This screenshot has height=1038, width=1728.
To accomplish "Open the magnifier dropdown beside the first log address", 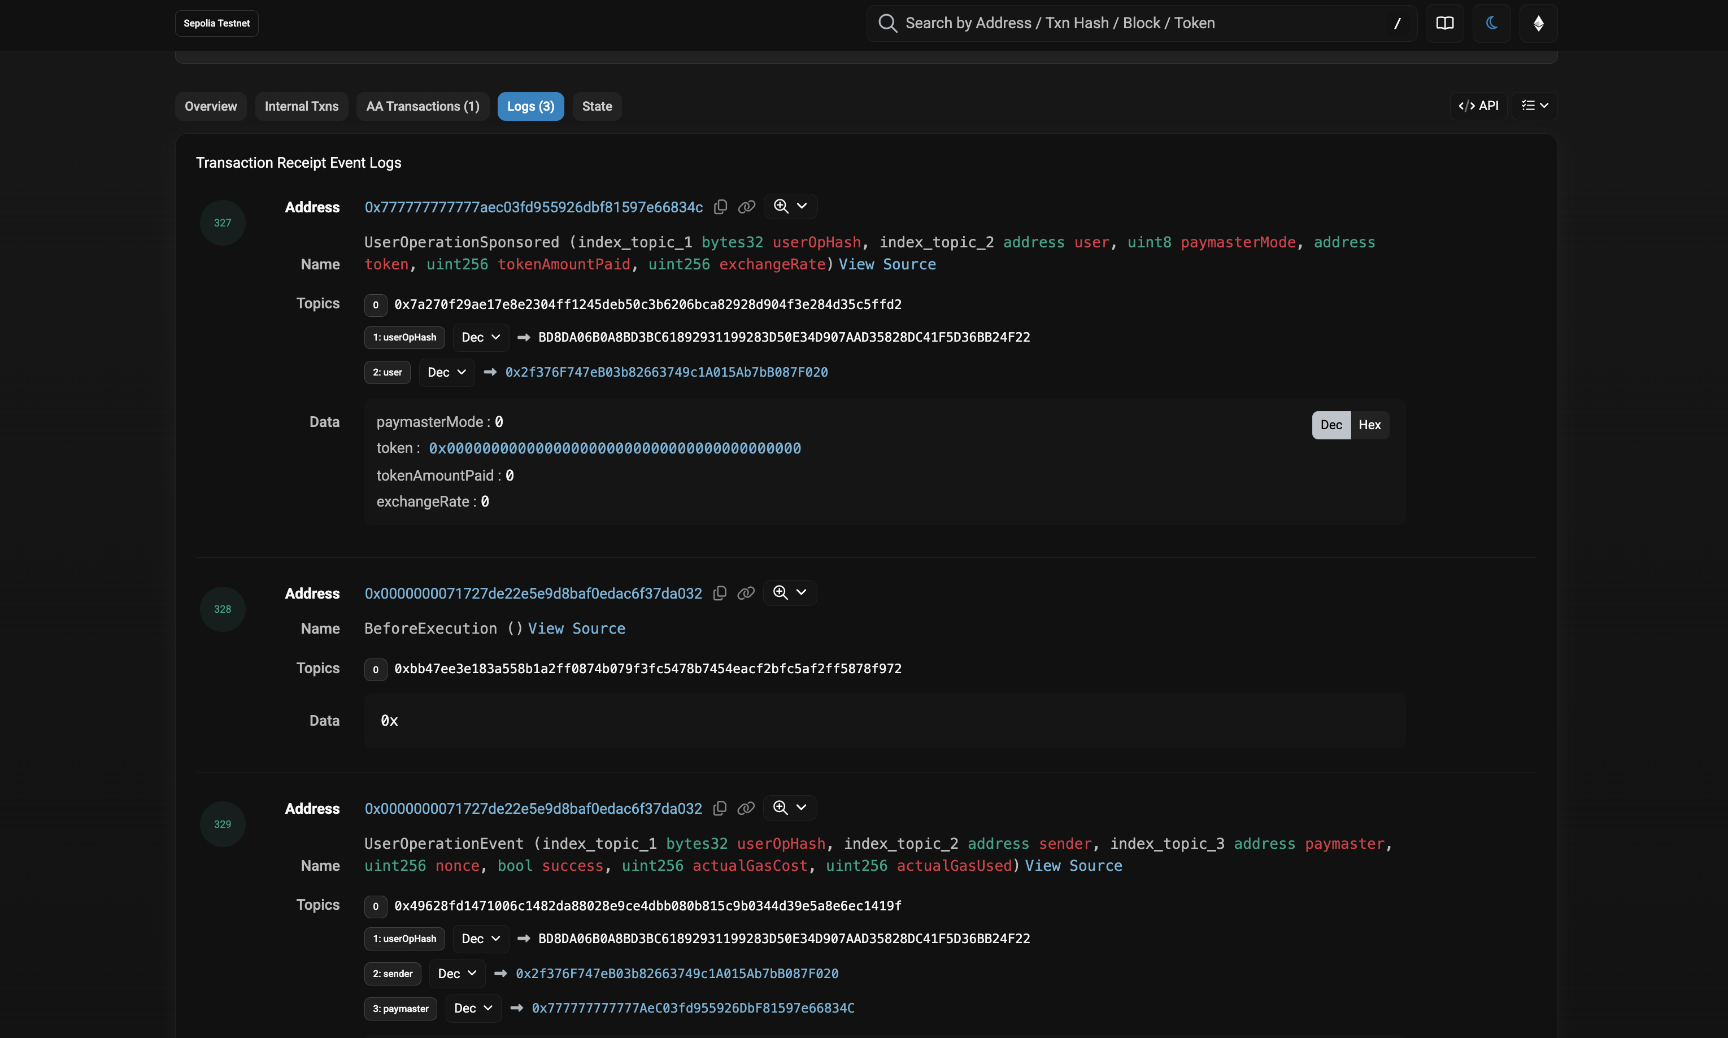I will point(789,206).
